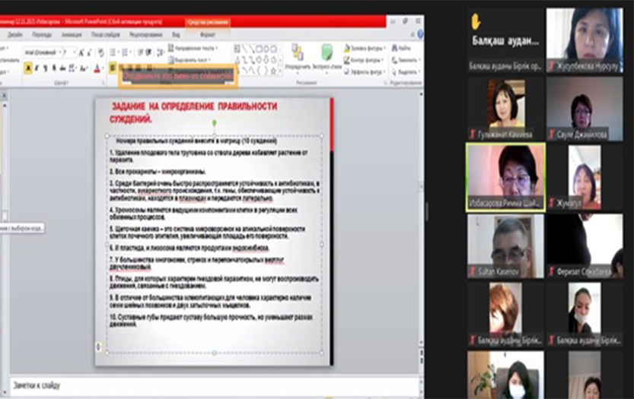
Task: Click the Find (Найти) binoculars icon
Action: (x=395, y=49)
